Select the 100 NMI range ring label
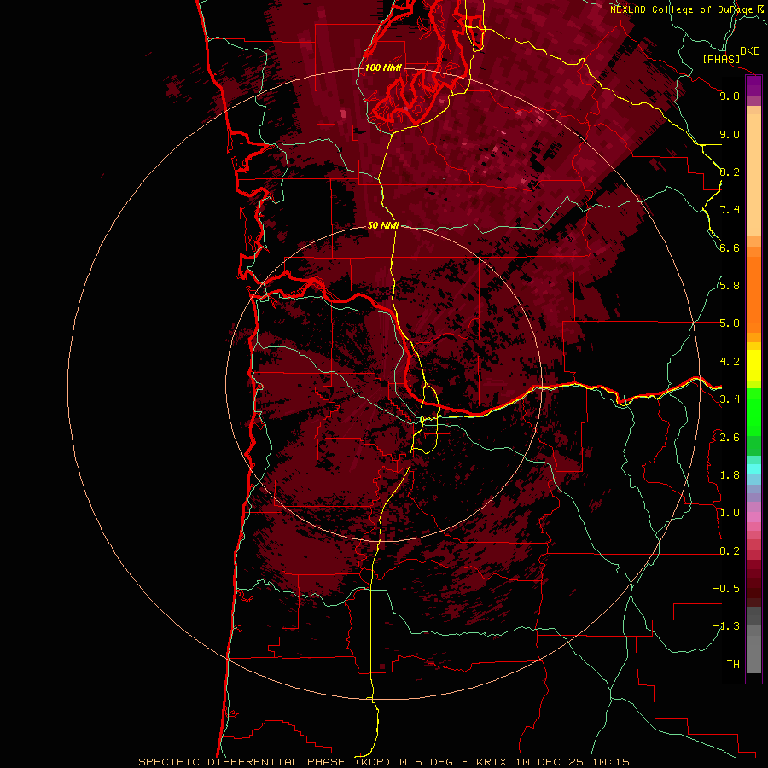 point(383,67)
